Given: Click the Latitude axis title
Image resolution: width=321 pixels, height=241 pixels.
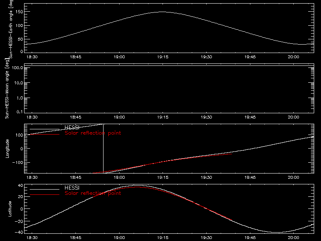Looking at the screenshot, I should click(x=10, y=209).
